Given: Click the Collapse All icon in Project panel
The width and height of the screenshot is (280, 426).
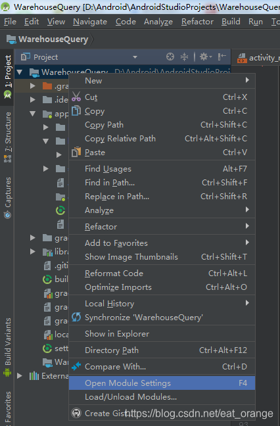Looking at the screenshot, I should [x=184, y=57].
